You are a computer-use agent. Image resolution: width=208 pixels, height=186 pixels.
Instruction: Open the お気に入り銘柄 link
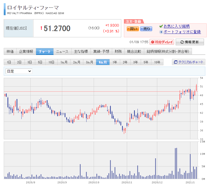click(176, 26)
